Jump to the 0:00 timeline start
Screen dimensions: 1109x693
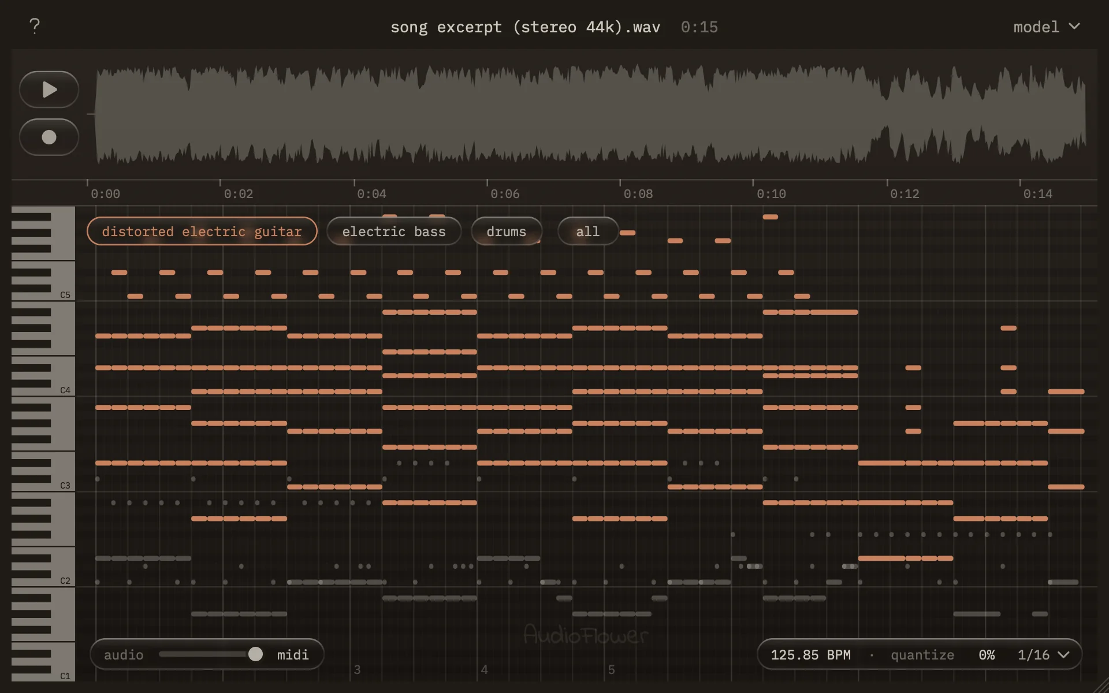tap(105, 193)
